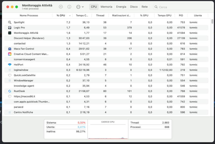Screen dimensions: 215x144
Task: Click the vertical scrollbar of process list
Action: tap(212, 21)
